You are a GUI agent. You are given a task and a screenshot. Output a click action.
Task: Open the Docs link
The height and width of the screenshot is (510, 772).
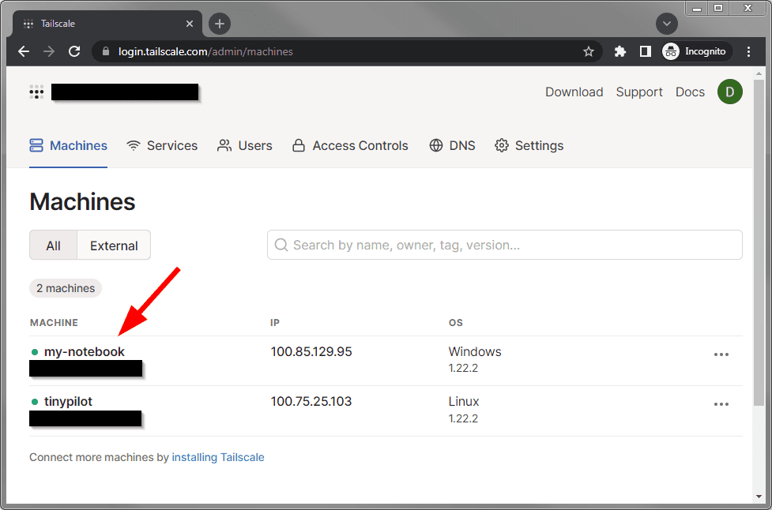690,92
